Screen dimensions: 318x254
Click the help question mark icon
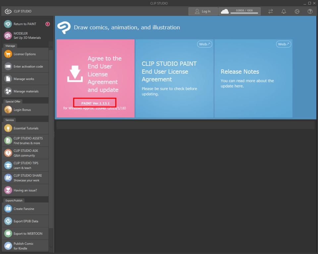click(x=310, y=11)
